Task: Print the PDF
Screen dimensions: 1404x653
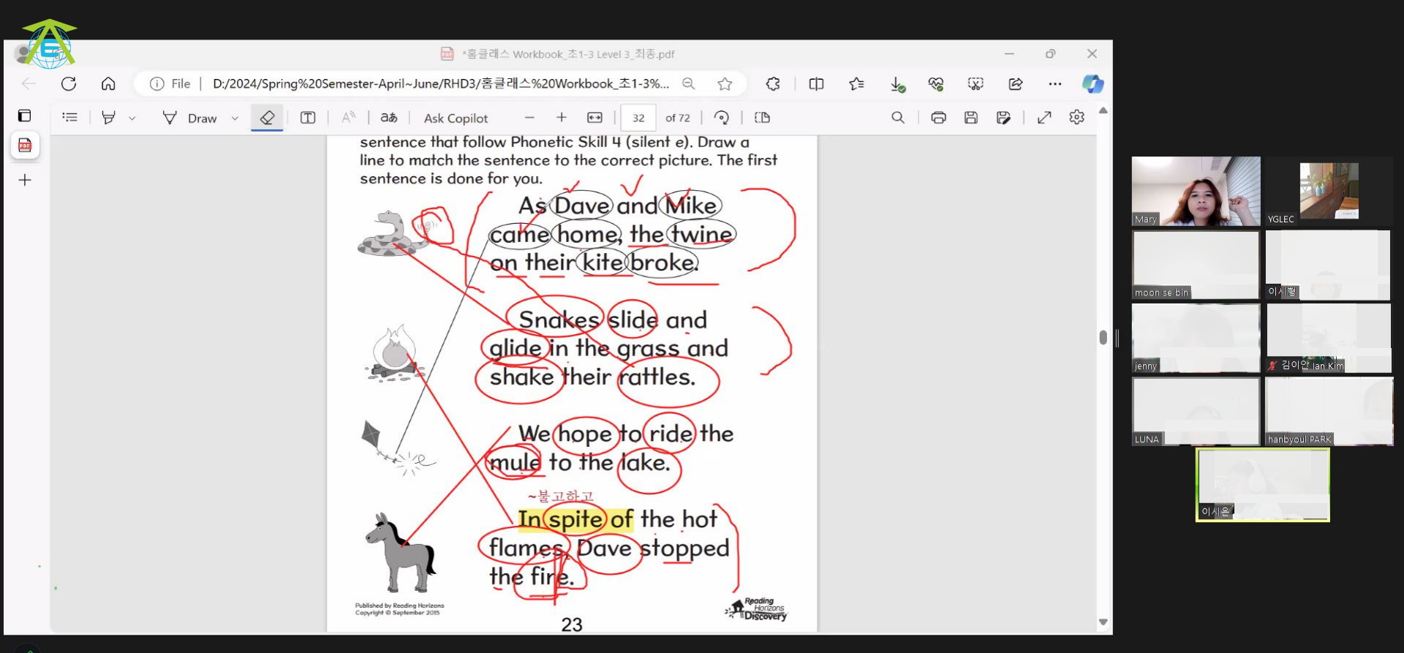Action: [938, 117]
